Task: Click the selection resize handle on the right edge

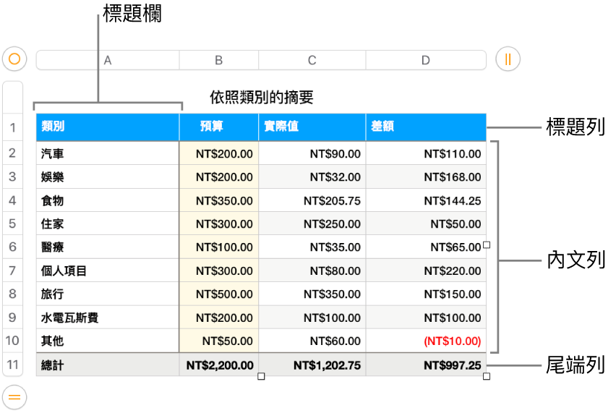Action: point(487,246)
